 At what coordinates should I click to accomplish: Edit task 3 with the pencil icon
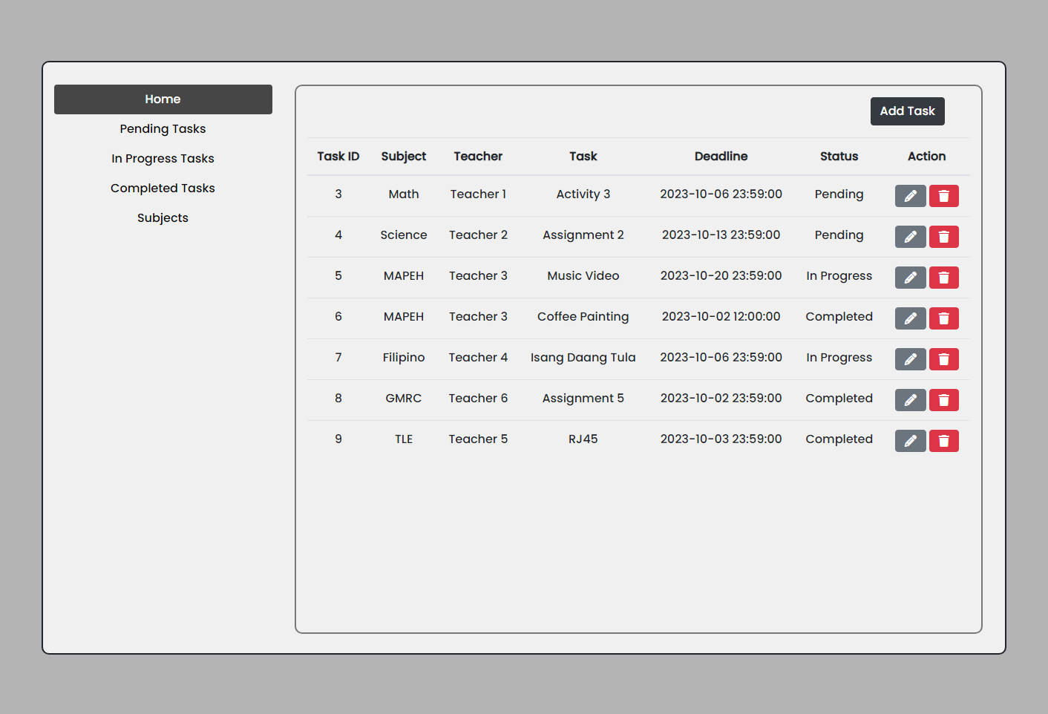pyautogui.click(x=910, y=196)
